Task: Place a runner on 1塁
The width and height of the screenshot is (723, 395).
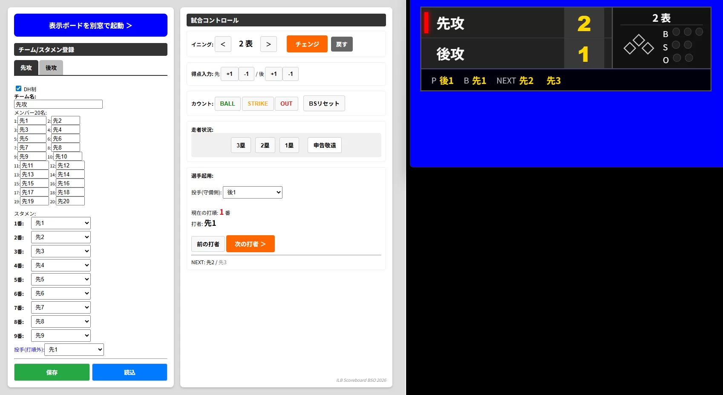Action: (x=289, y=145)
